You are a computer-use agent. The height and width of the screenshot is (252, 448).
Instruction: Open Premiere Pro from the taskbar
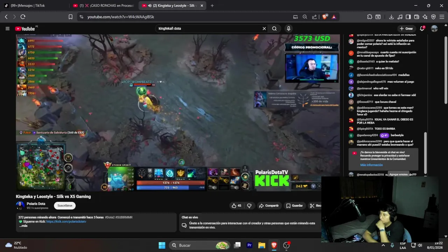[250, 245]
